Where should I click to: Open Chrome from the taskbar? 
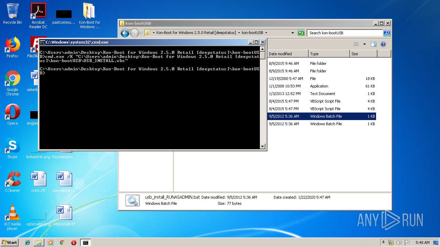click(62, 243)
